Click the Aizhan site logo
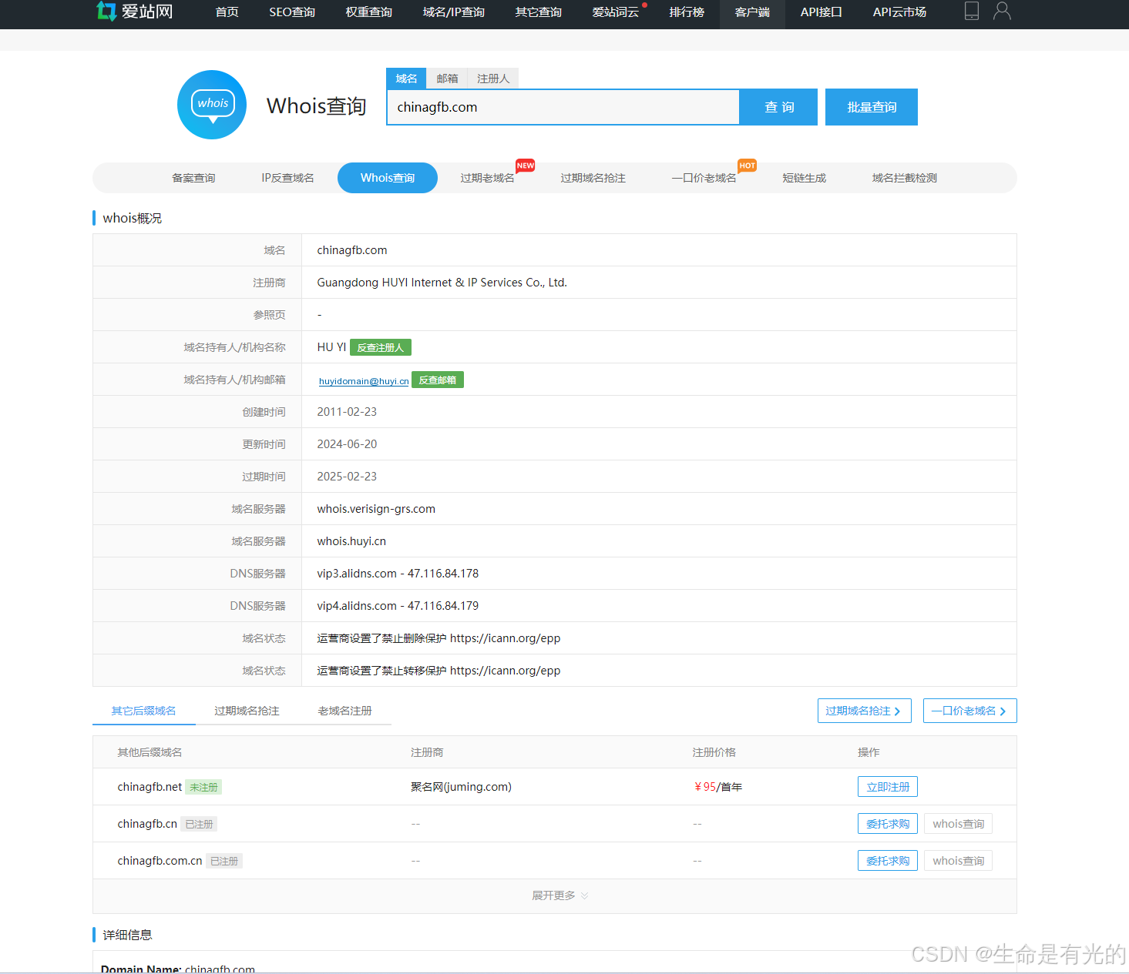 [x=135, y=12]
